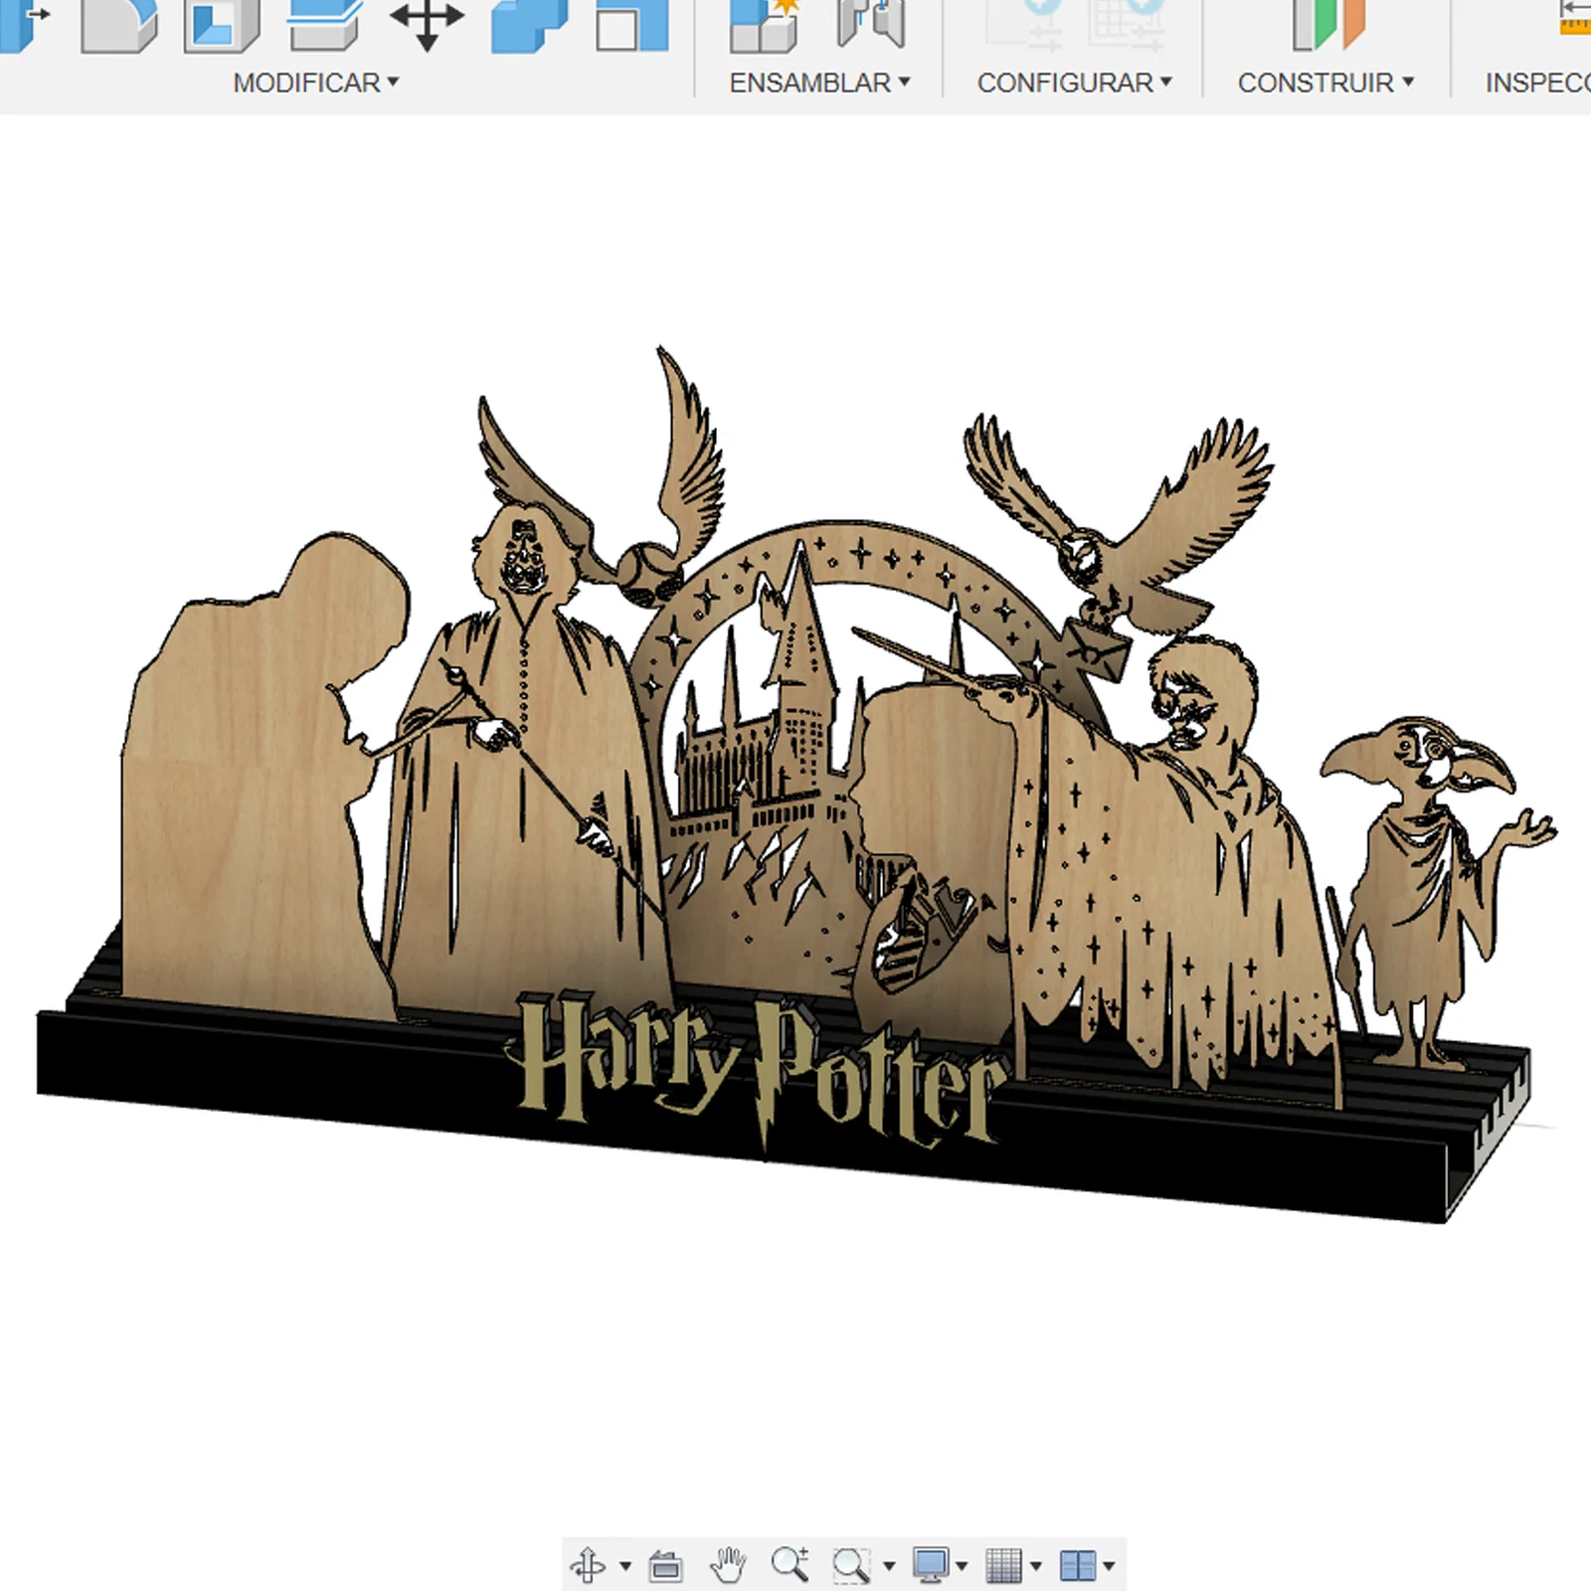Activate the Pan hand tool
Image resolution: width=1591 pixels, height=1591 pixels.
point(728,1565)
